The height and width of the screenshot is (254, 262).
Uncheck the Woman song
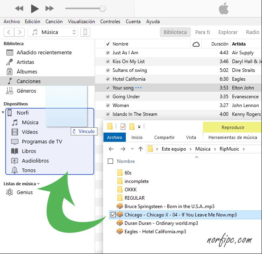[x=108, y=105]
